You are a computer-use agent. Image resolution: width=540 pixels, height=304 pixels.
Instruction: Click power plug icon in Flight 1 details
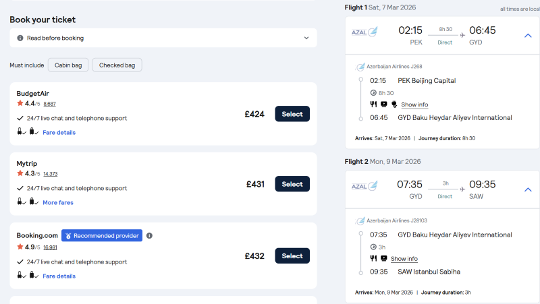click(x=394, y=104)
